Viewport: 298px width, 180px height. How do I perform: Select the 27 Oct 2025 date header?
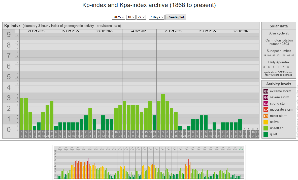point(242,31)
